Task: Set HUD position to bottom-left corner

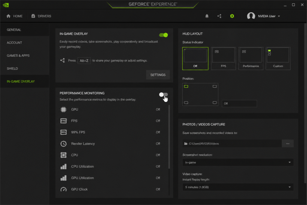Action: (x=186, y=103)
